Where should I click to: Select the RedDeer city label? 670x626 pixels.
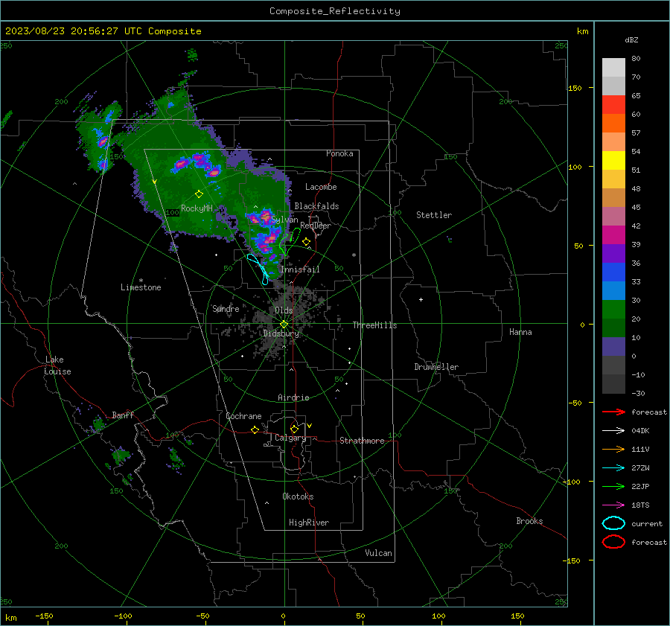pos(316,226)
